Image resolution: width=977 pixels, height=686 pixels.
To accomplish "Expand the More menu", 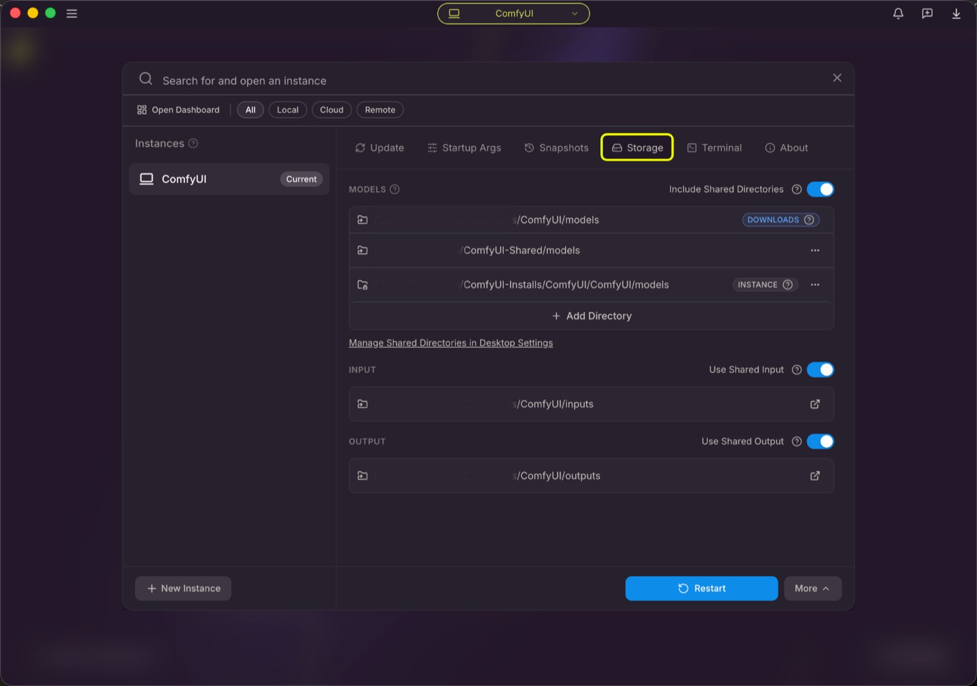I will point(813,588).
